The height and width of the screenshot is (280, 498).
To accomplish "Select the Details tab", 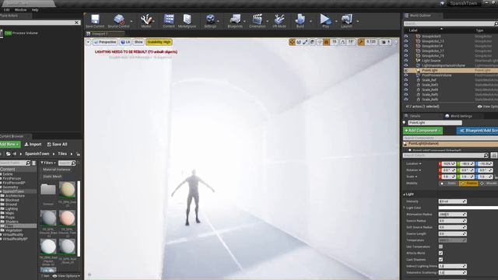I will click(x=415, y=116).
